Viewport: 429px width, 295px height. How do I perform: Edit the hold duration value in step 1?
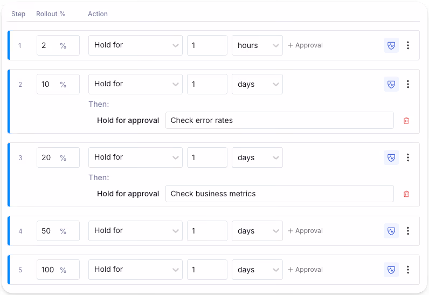207,45
